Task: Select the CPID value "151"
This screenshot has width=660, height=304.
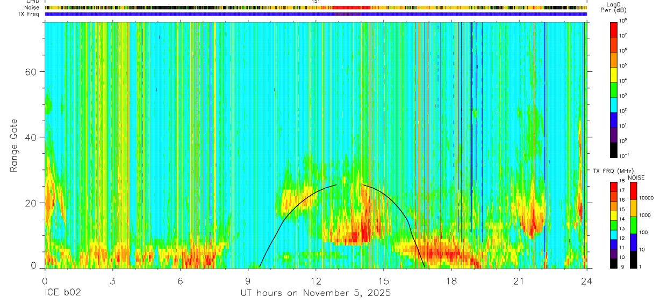Action: tap(316, 2)
